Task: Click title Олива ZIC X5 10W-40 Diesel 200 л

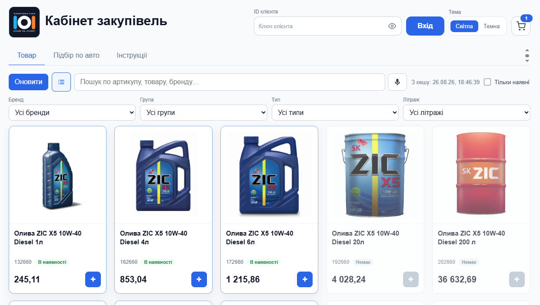Action: 471,238
